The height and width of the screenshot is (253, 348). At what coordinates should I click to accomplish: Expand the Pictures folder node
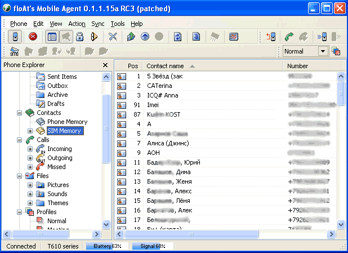30,185
